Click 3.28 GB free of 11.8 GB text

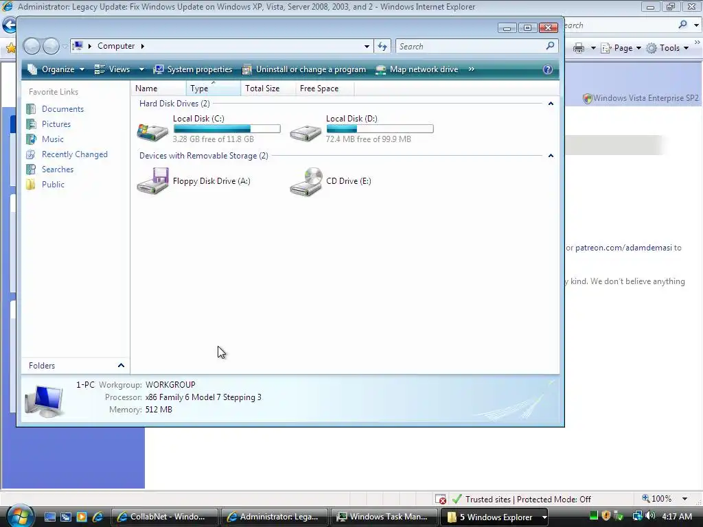[214, 139]
